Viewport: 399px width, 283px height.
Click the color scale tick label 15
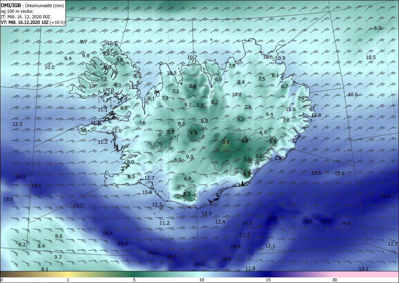click(268, 280)
